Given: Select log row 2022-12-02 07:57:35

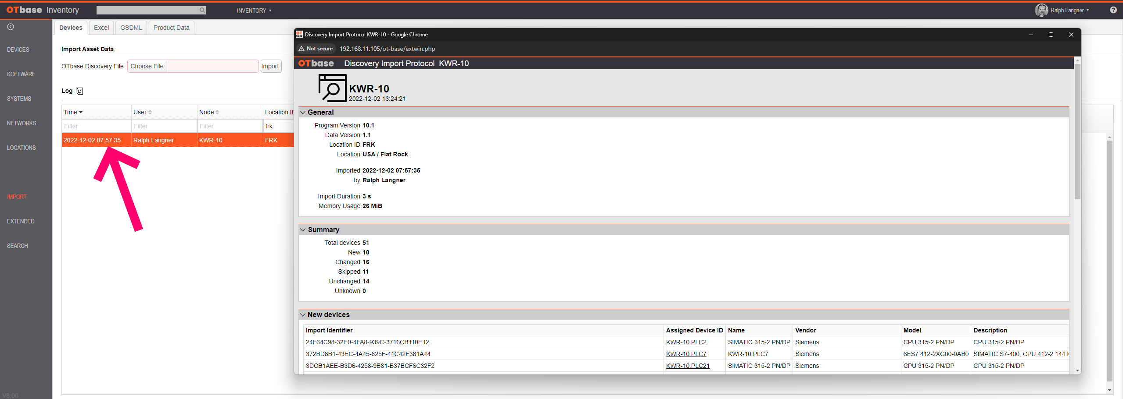Looking at the screenshot, I should pyautogui.click(x=178, y=140).
